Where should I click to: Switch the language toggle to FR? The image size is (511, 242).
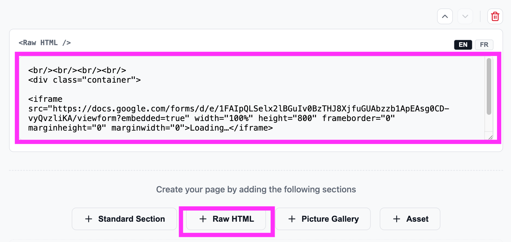[484, 45]
